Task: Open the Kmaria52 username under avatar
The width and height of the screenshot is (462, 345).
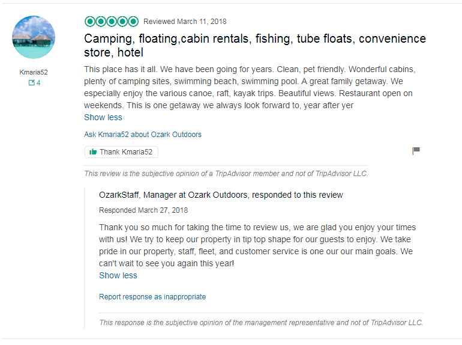Action: coord(34,72)
